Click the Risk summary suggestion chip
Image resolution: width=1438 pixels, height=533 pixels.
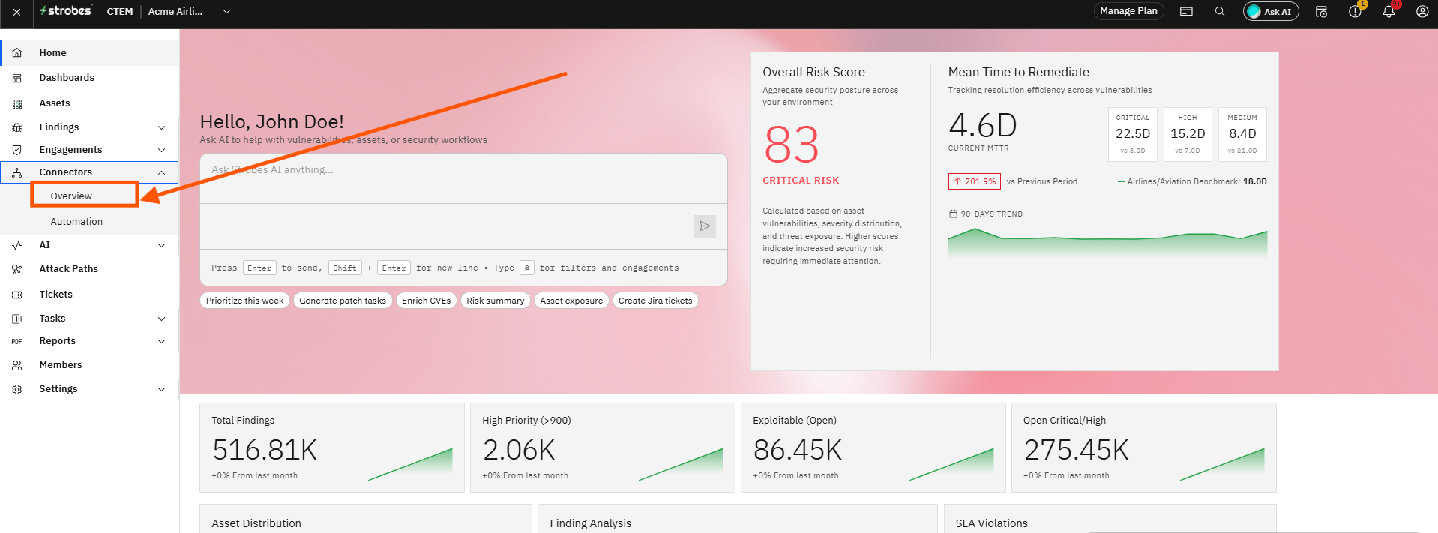tap(496, 301)
